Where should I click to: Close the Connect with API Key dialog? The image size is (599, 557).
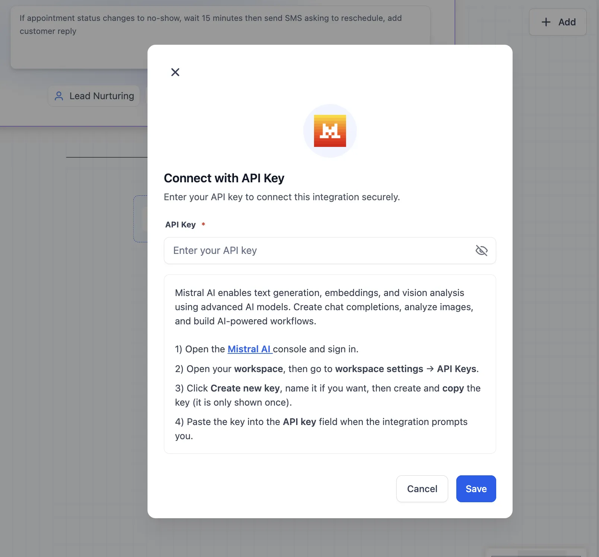click(x=175, y=72)
